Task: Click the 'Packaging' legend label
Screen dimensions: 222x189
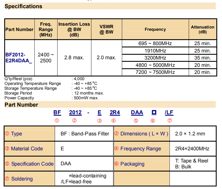Action: 132,164
